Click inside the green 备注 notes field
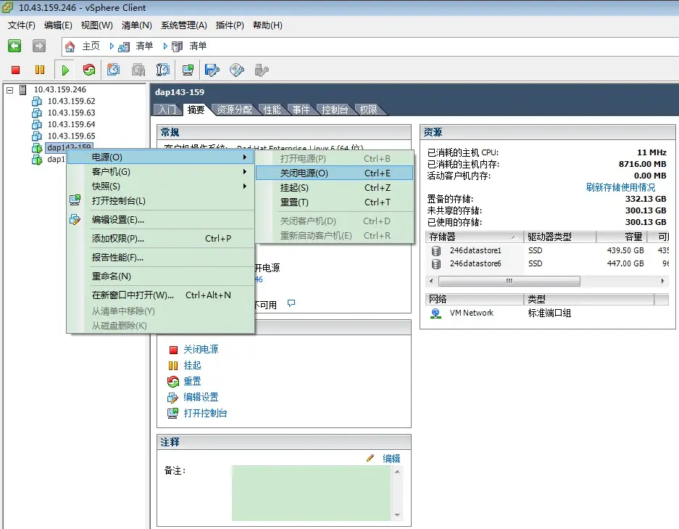This screenshot has height=529, width=679. pos(312,493)
